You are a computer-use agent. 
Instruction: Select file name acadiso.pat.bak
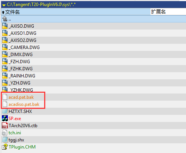click(24, 104)
